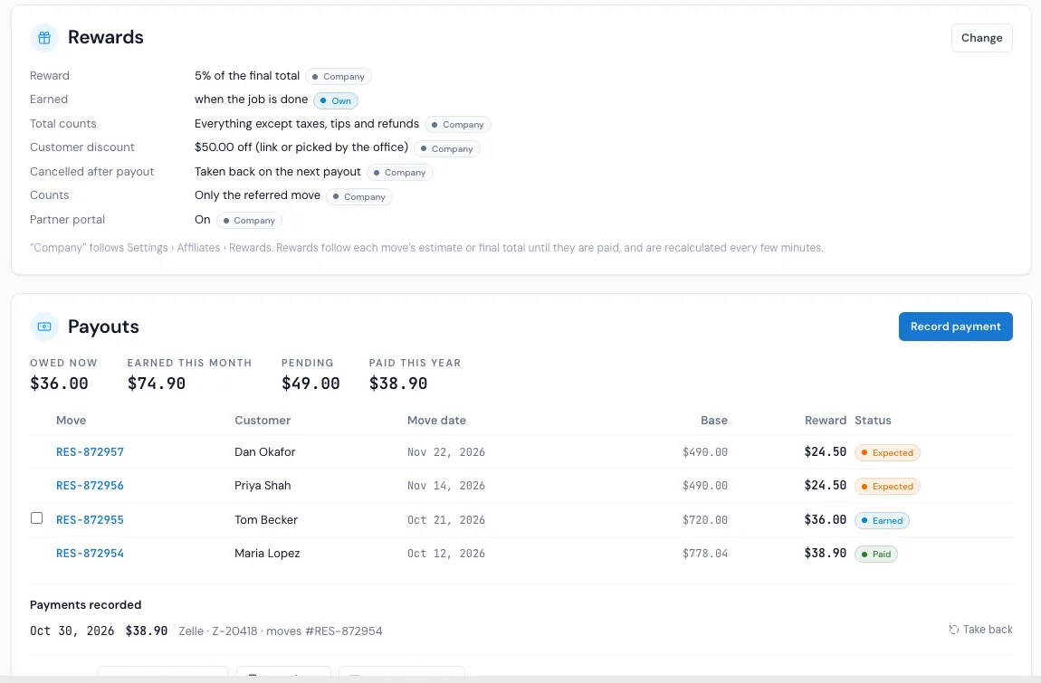
Task: Click the Paid status for Maria Lopez
Action: click(x=875, y=555)
